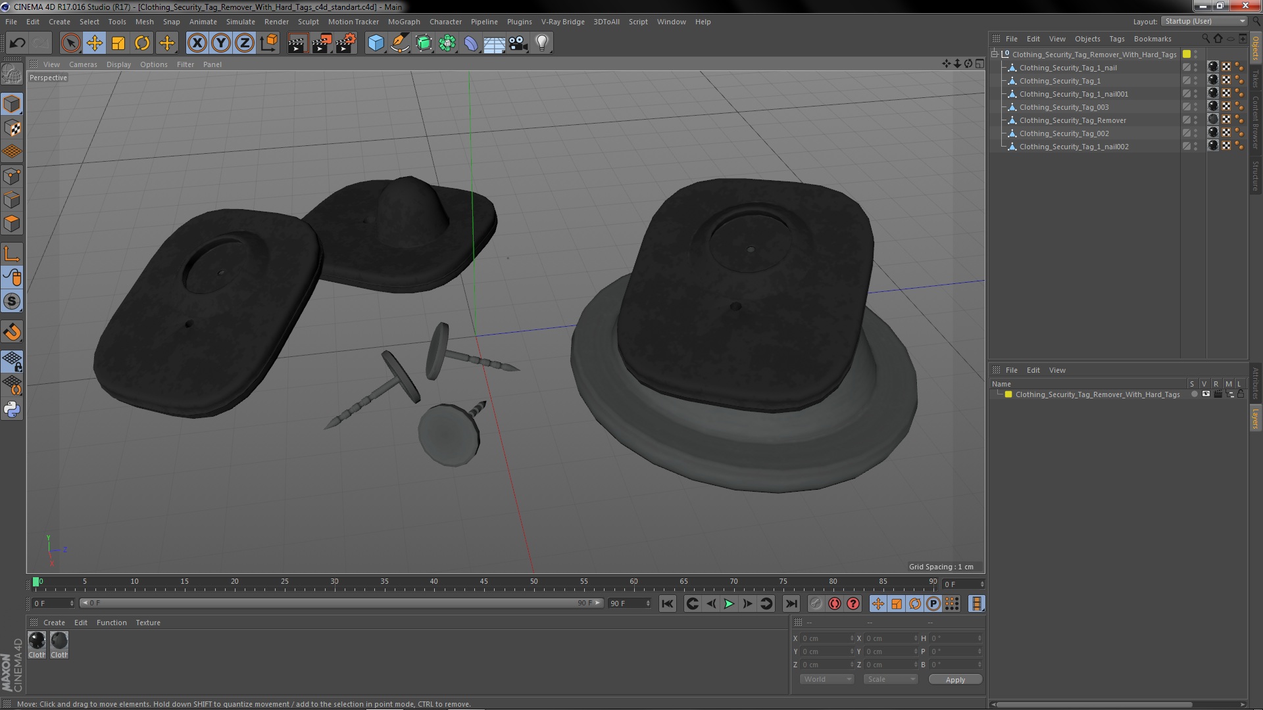Jump to start of animation
The image size is (1263, 710).
tap(668, 603)
